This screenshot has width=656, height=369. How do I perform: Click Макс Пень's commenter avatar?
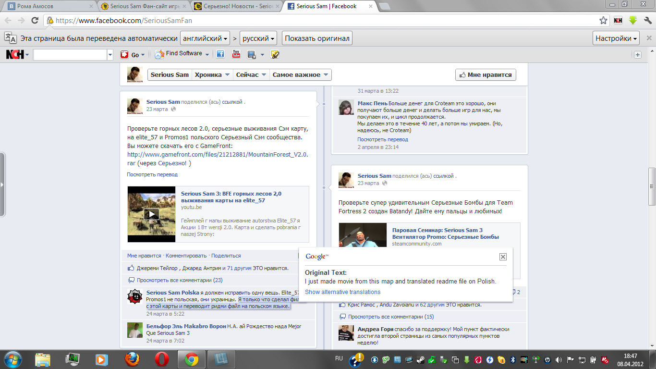point(346,108)
